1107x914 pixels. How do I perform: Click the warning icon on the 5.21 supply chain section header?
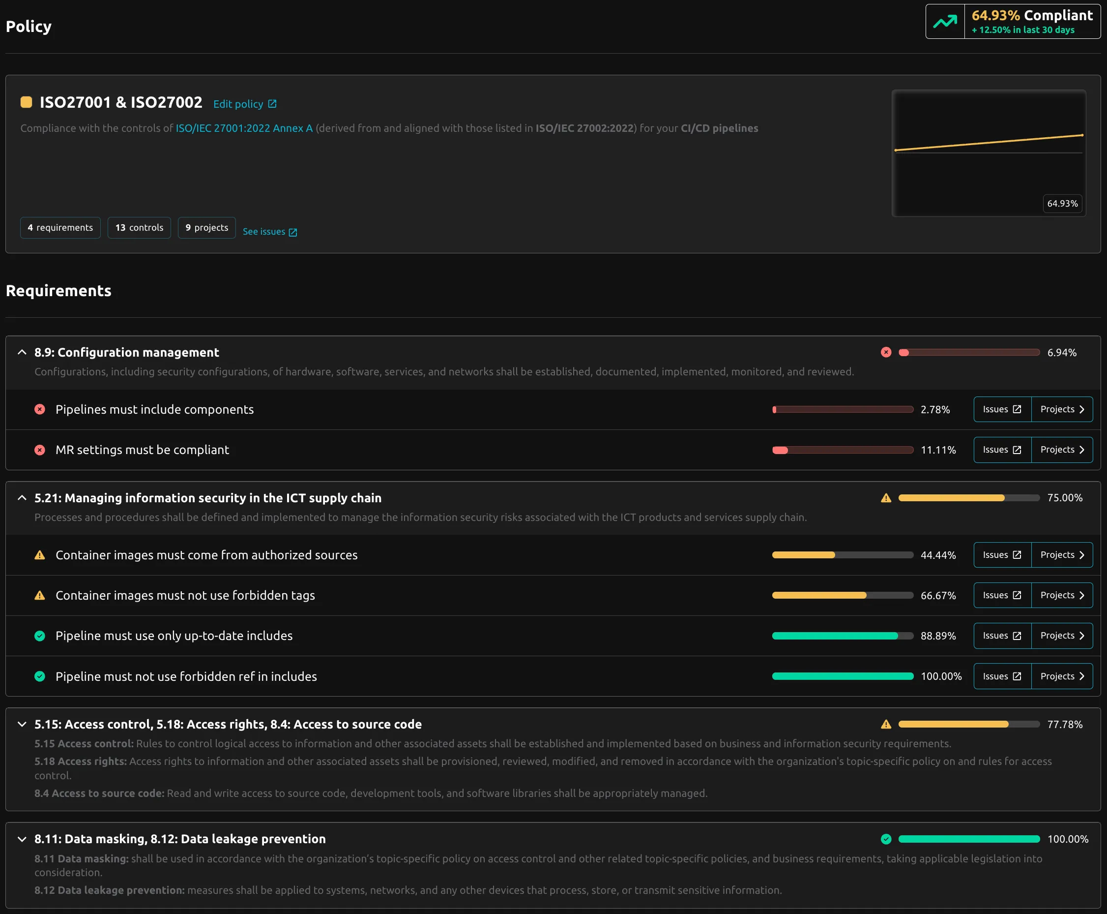pyautogui.click(x=886, y=497)
